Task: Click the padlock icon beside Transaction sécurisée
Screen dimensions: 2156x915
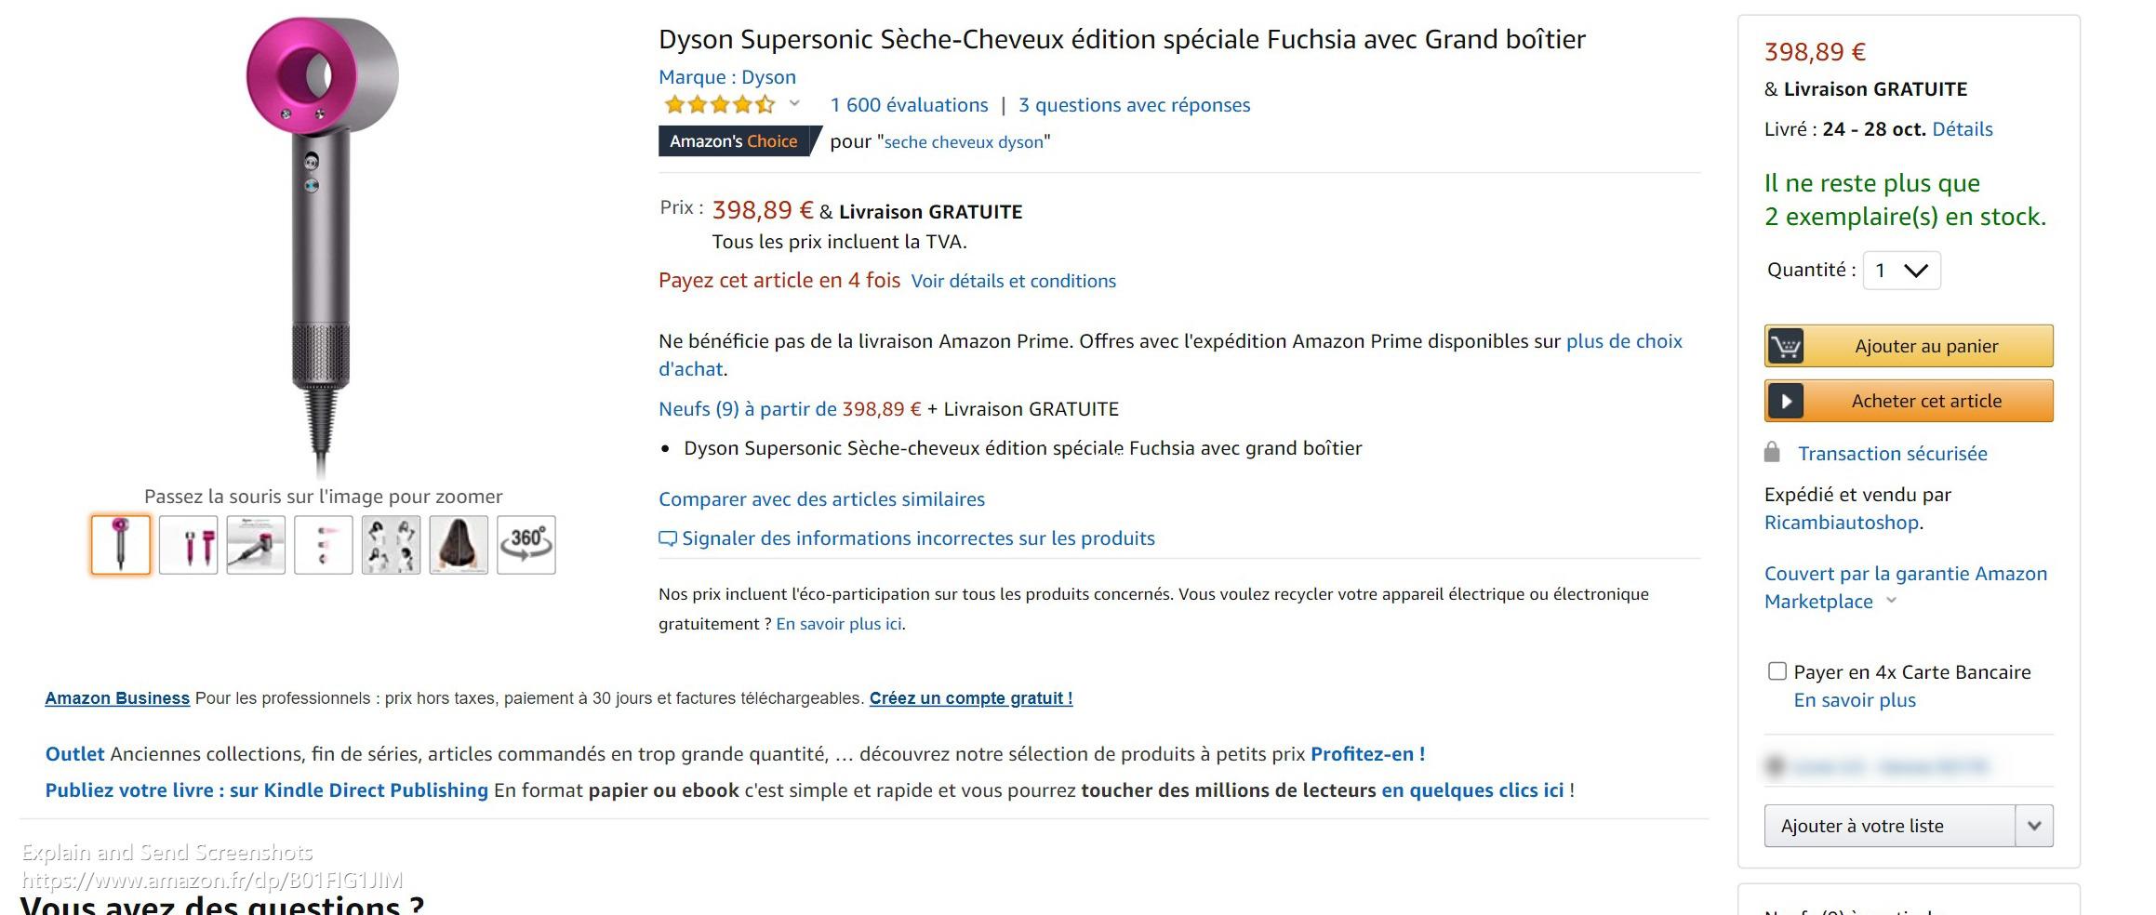Action: (1772, 453)
